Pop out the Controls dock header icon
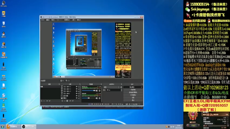The image size is (230, 129). pos(142,84)
